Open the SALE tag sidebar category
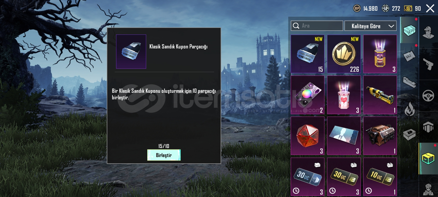438x197 pixels. coord(409,56)
